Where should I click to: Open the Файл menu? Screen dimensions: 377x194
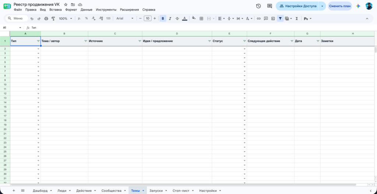point(18,10)
